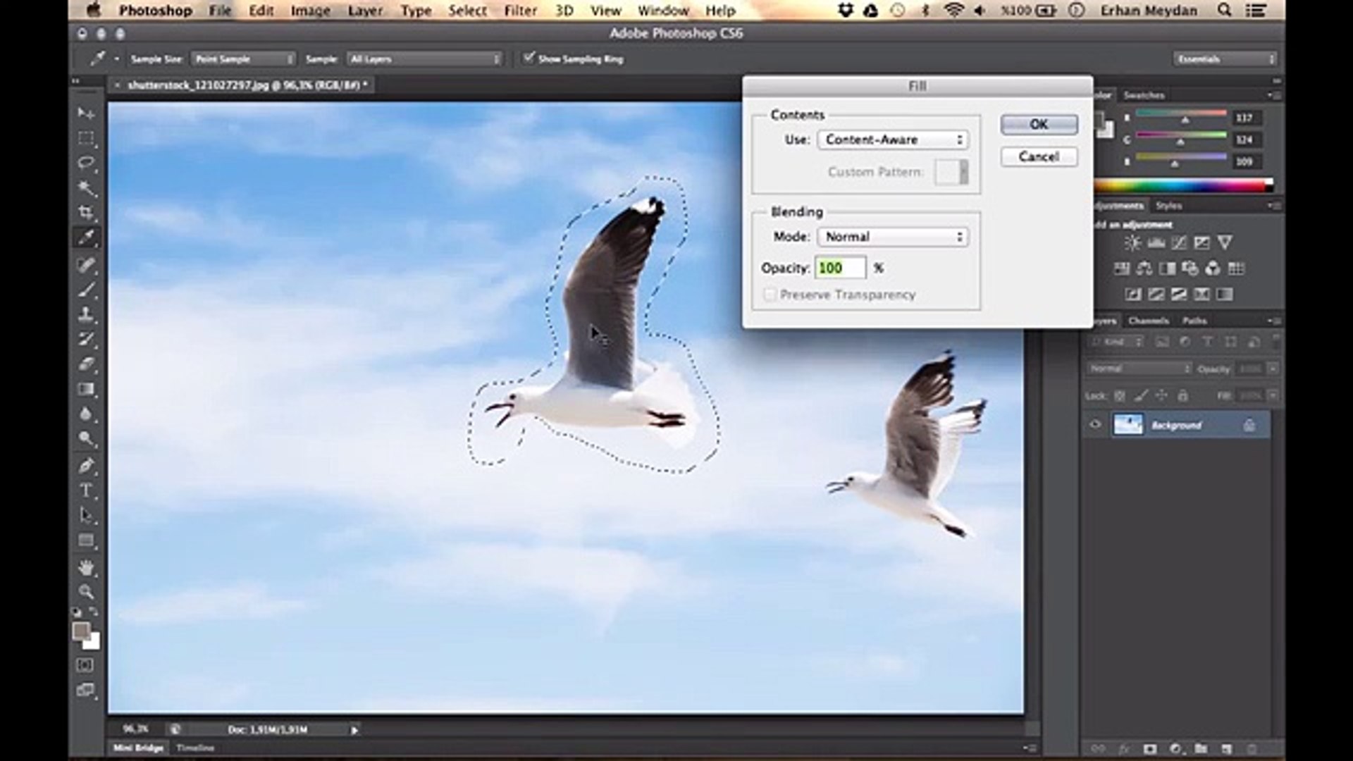
Task: Open the blending Mode dropdown
Action: pos(892,237)
